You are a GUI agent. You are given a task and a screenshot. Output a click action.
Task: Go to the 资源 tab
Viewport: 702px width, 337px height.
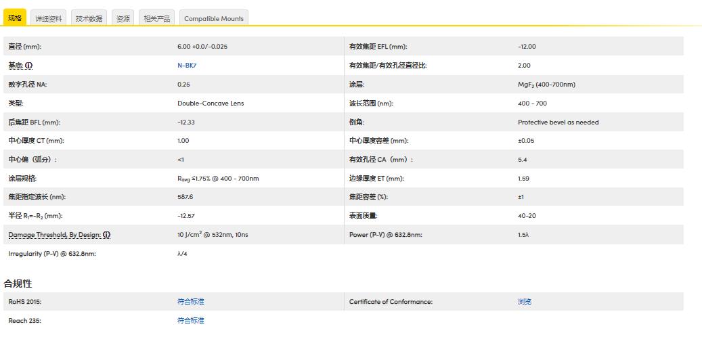[123, 18]
